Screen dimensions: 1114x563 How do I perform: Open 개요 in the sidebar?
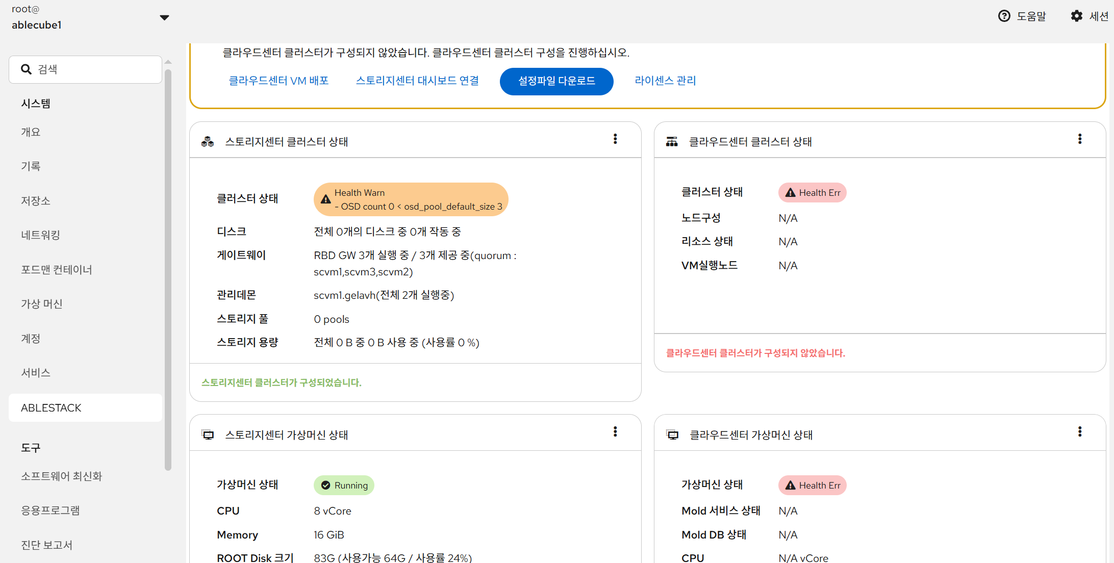[x=31, y=132]
